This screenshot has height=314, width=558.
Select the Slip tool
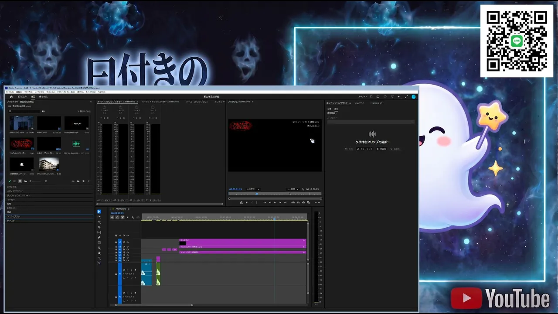(99, 232)
